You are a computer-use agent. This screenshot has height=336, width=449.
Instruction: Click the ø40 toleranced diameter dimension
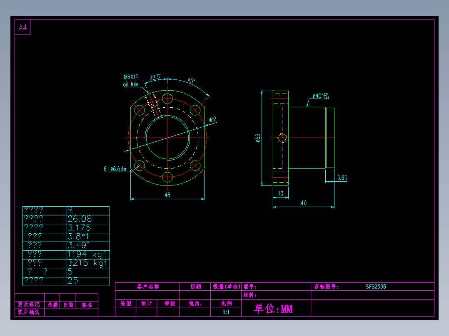pos(321,96)
